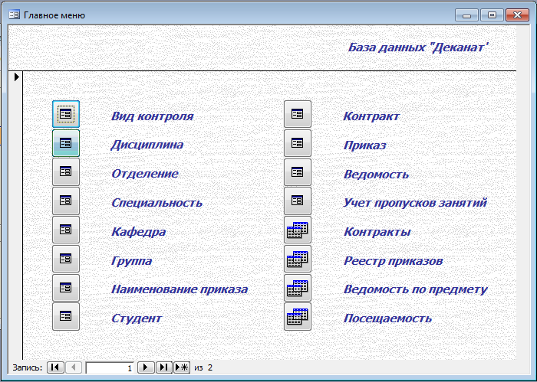The width and height of the screenshot is (537, 382).
Task: Go to the next record
Action: (x=146, y=368)
